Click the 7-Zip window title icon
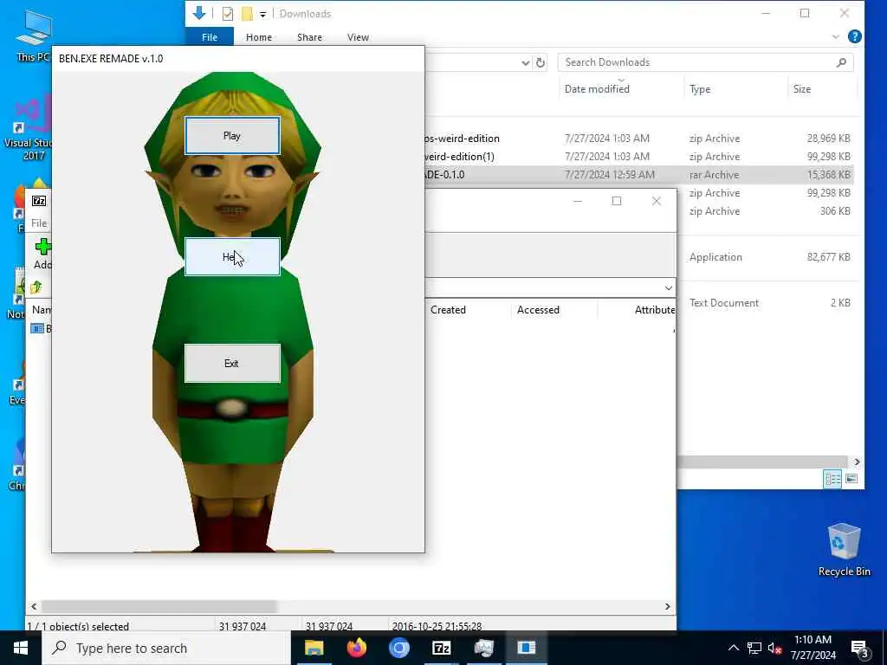Screen dimensions: 887x665 [39, 201]
